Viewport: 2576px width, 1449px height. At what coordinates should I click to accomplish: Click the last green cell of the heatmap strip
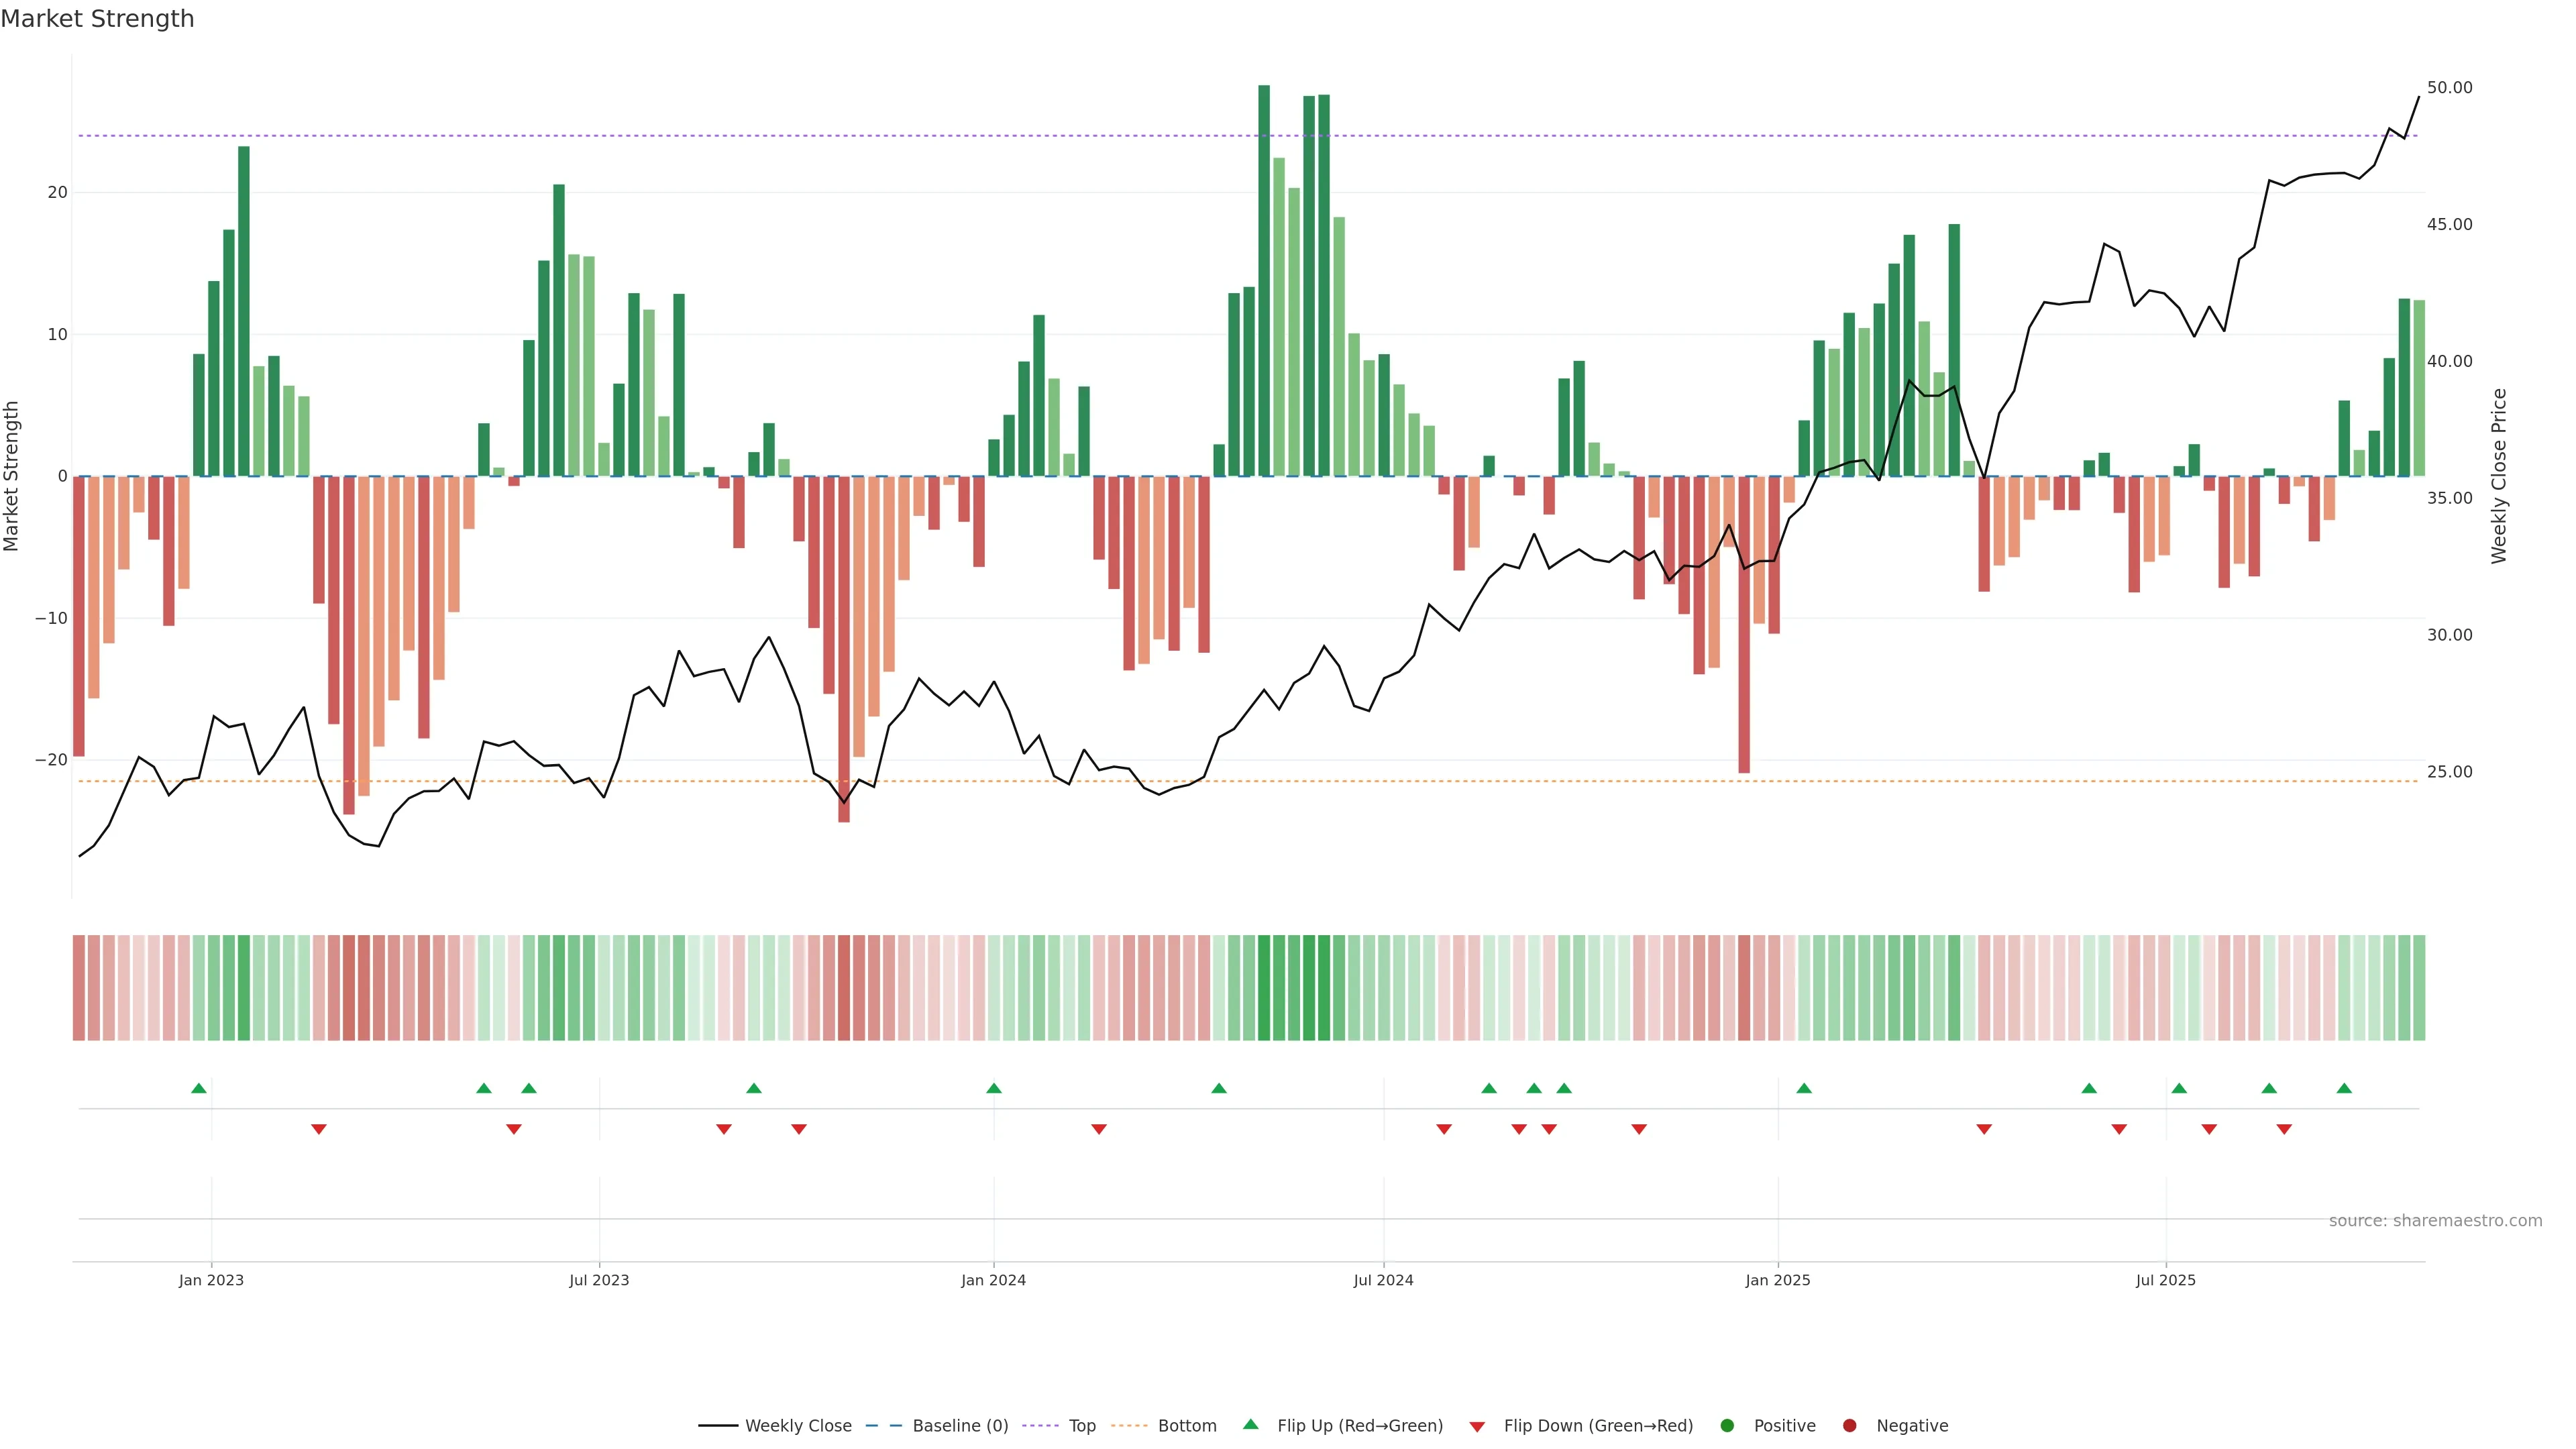tap(2419, 987)
